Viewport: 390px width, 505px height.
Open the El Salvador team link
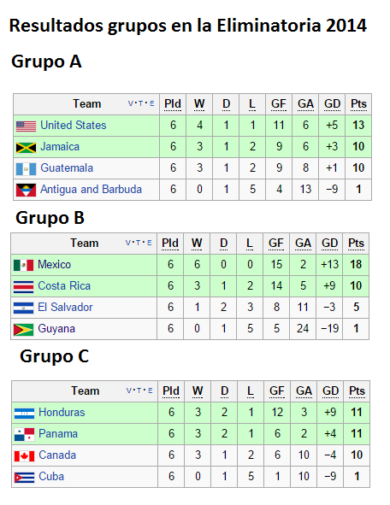point(65,308)
